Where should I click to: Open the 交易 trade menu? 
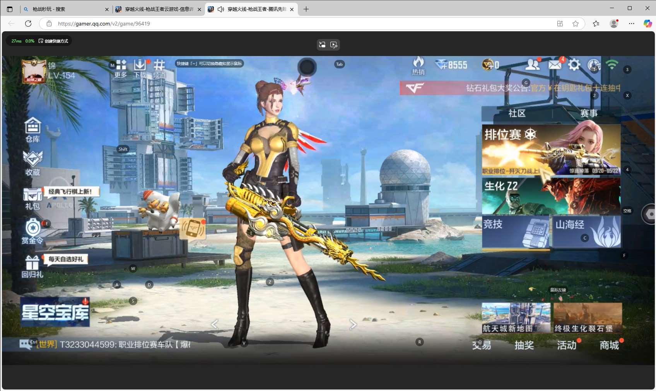point(482,345)
